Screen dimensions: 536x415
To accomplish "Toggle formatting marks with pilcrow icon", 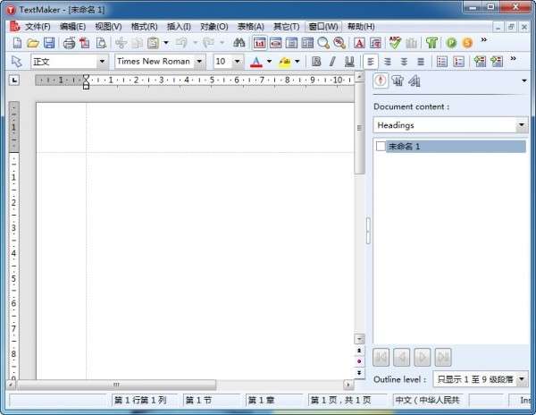I will pyautogui.click(x=431, y=43).
